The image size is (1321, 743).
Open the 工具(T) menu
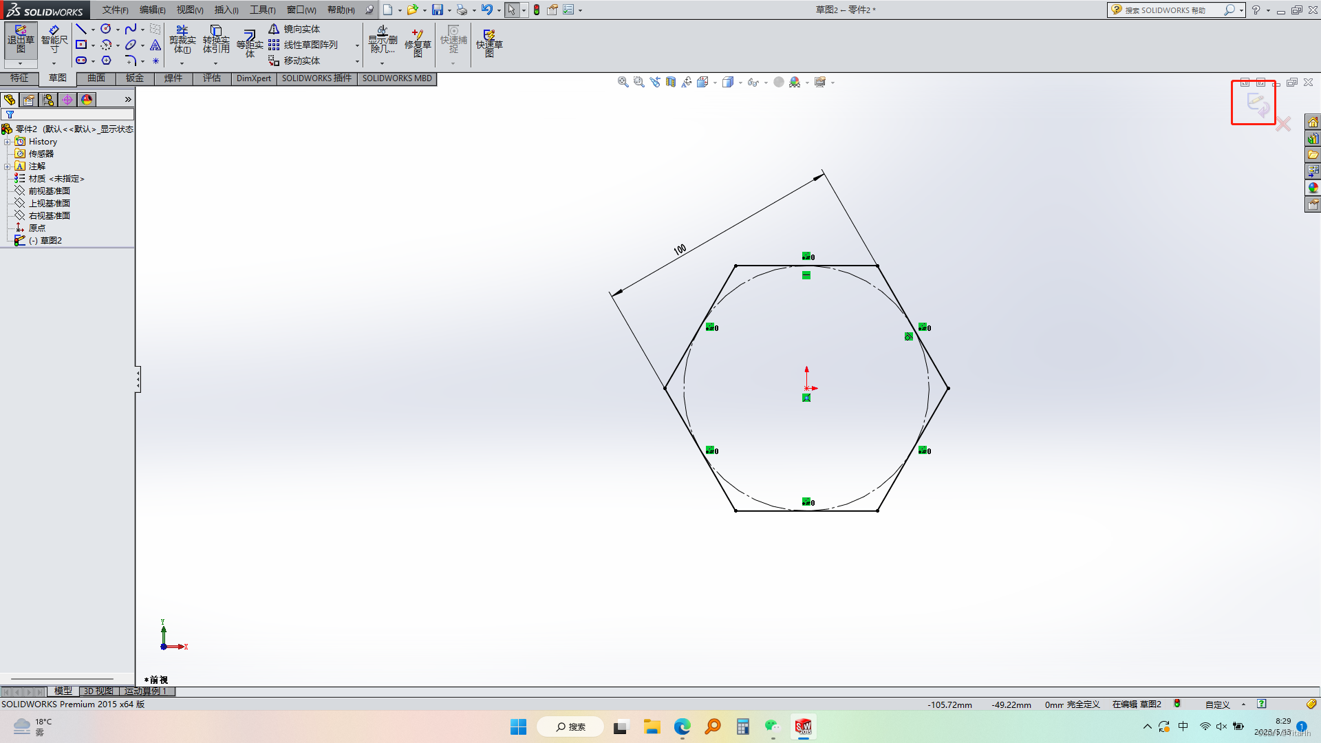pos(262,10)
